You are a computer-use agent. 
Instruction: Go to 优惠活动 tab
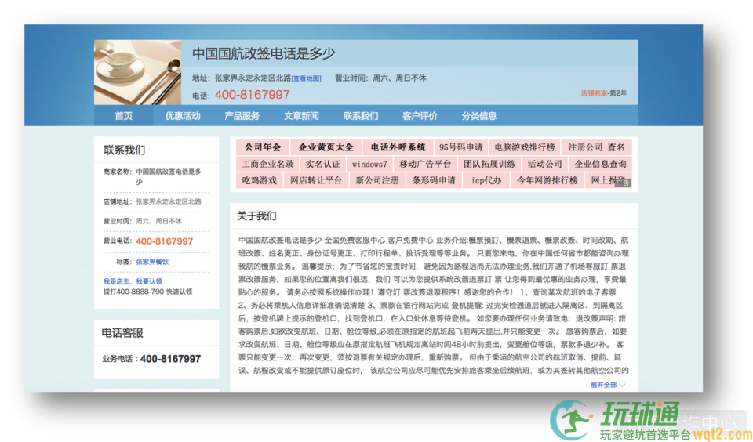point(183,116)
